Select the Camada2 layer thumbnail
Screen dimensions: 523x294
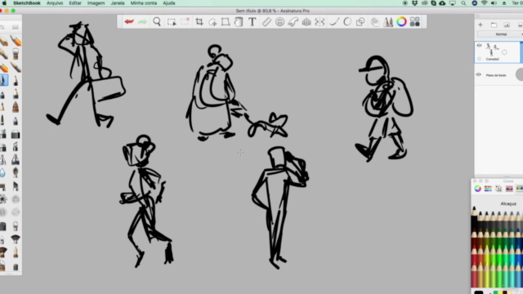pos(492,50)
